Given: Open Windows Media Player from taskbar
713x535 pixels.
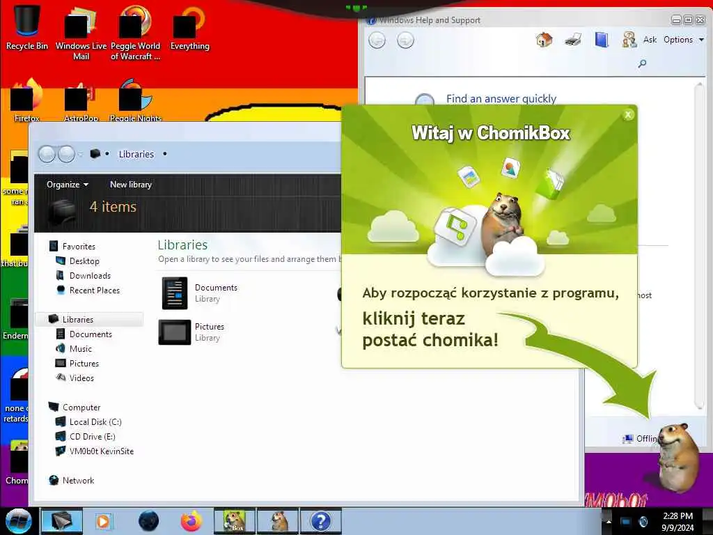Looking at the screenshot, I should tap(104, 521).
